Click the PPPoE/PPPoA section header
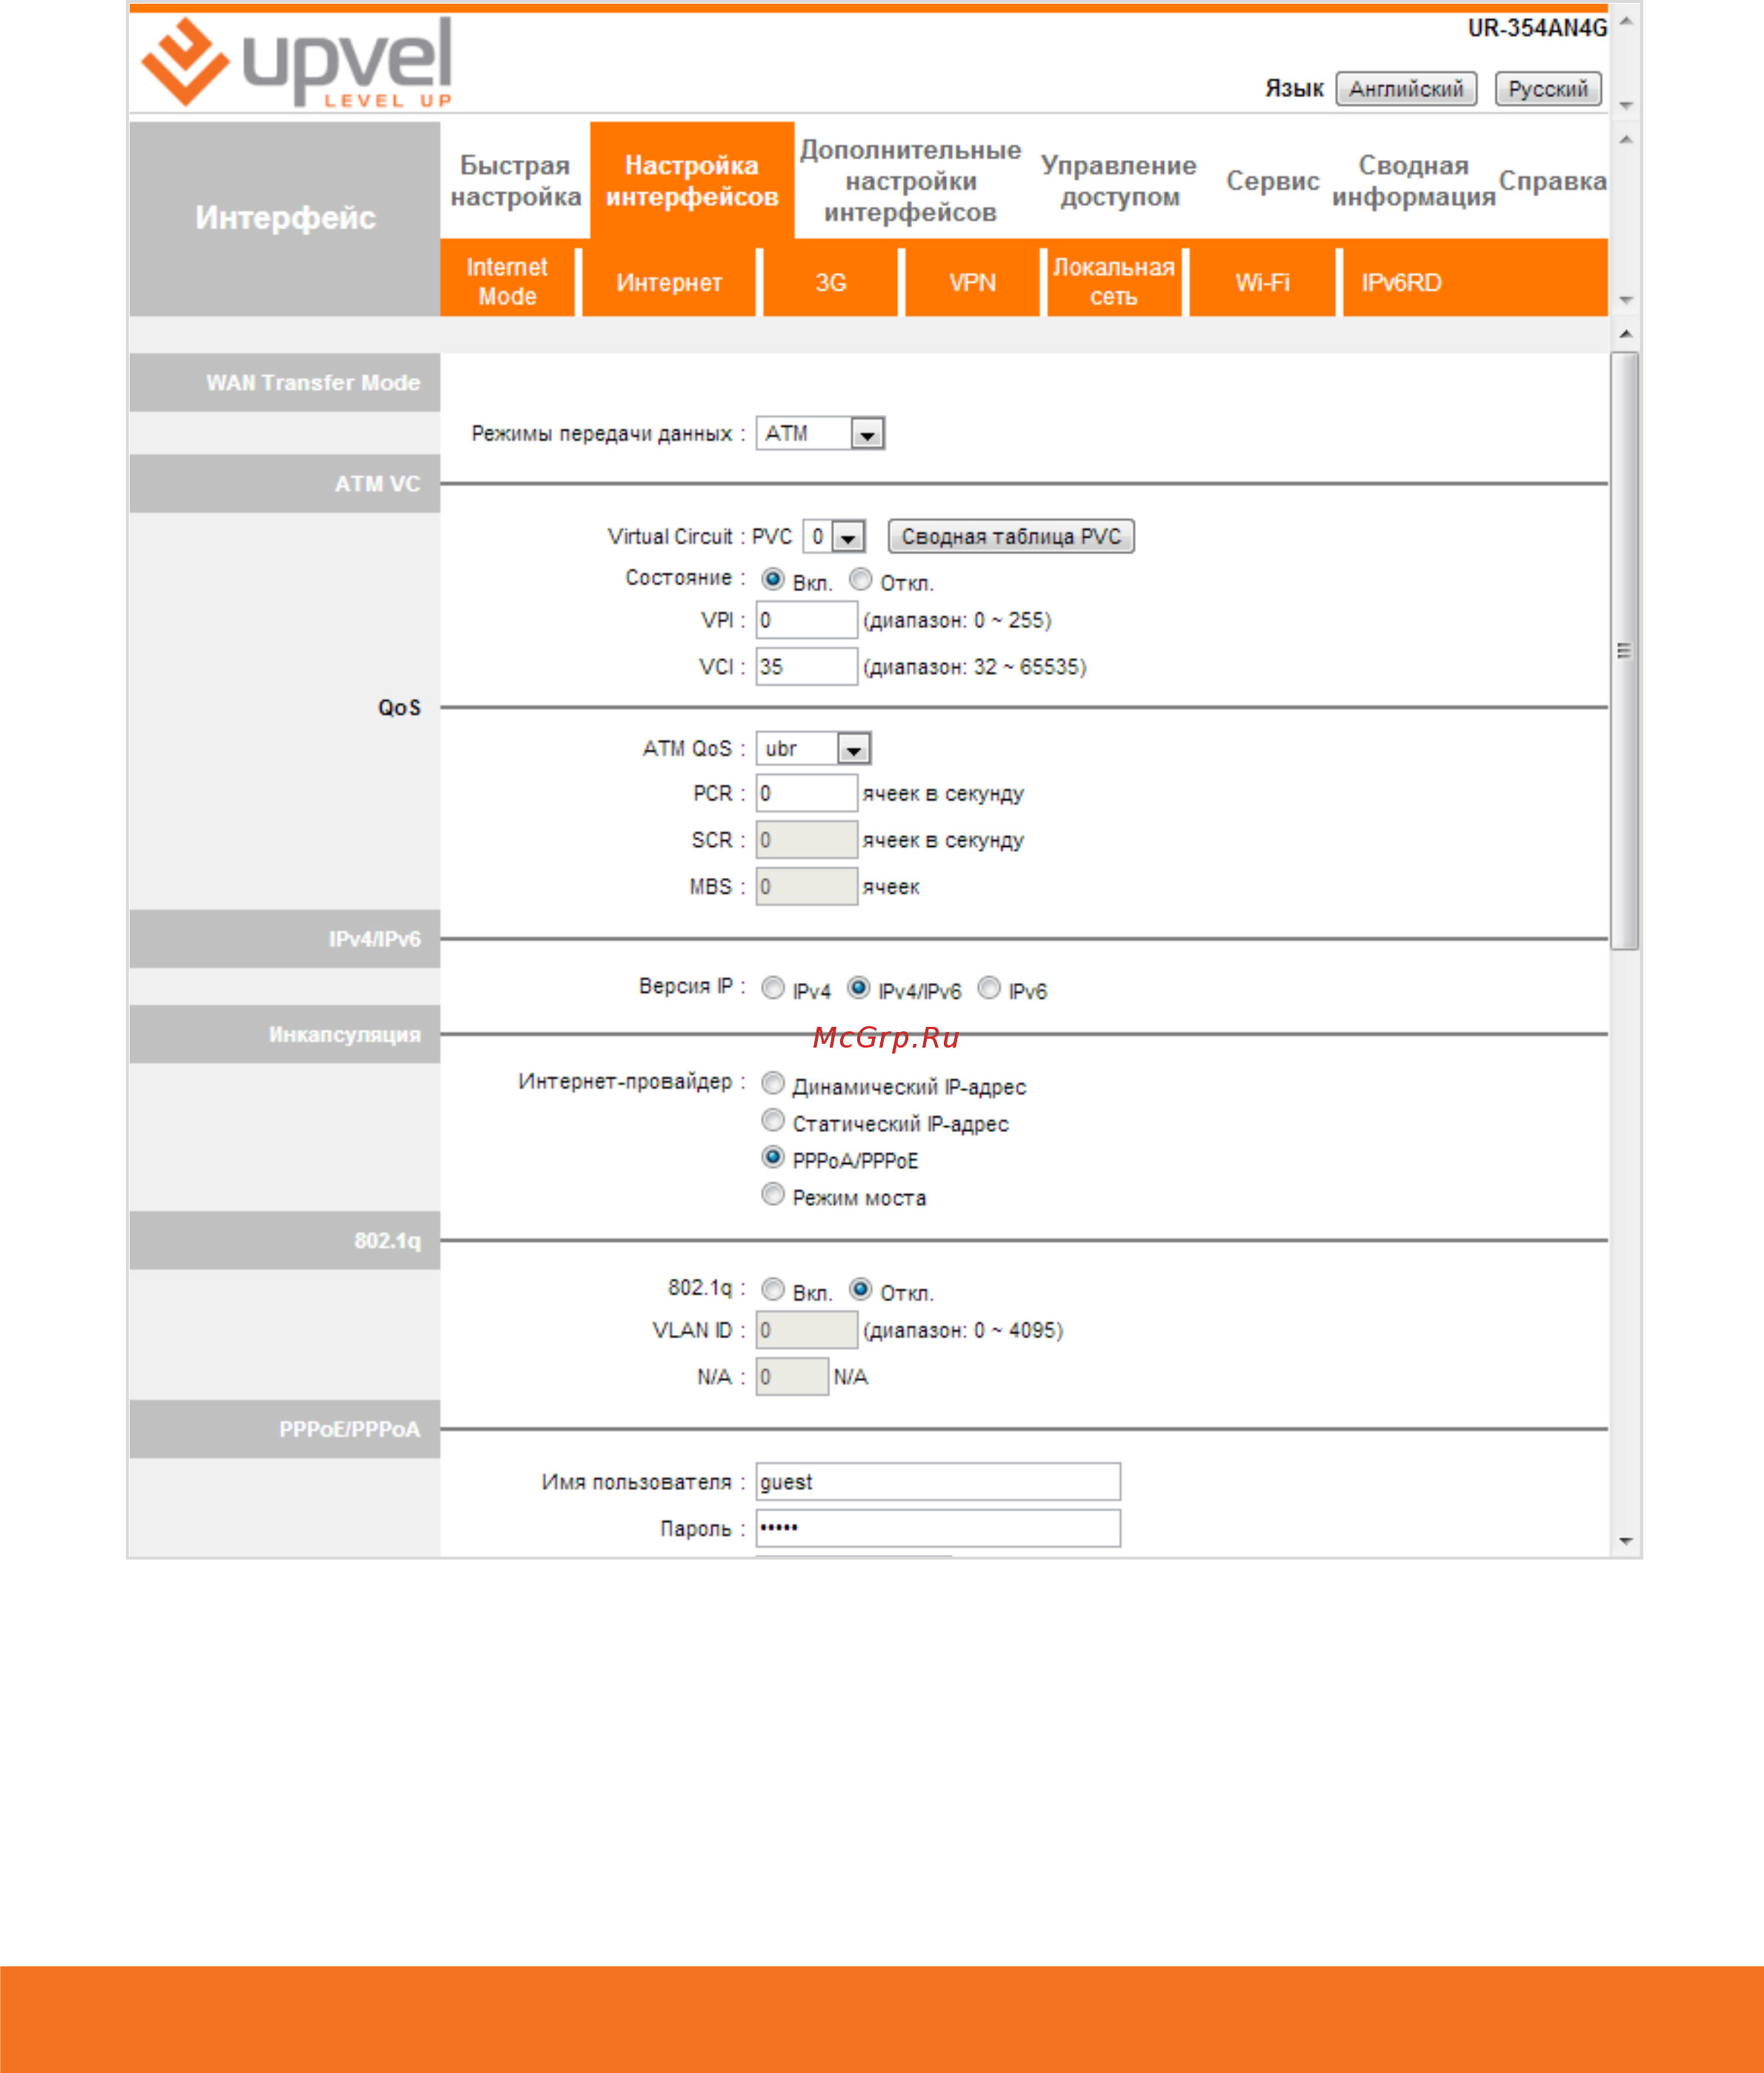The height and width of the screenshot is (2073, 1764). [285, 1429]
